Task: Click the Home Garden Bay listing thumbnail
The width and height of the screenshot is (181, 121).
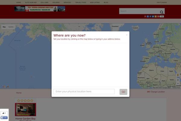Action: point(26,110)
